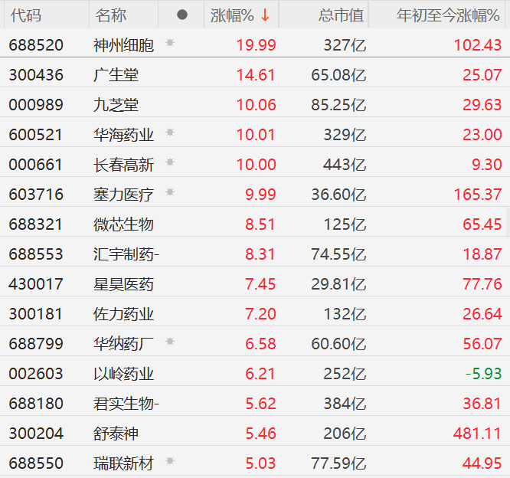The image size is (510, 478).
Task: Click market cap 443亿
Action: tap(345, 165)
